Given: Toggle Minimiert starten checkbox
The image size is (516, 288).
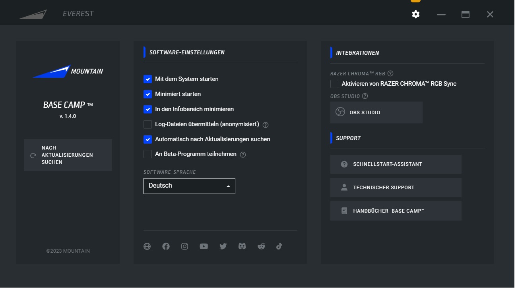Looking at the screenshot, I should coord(148,94).
